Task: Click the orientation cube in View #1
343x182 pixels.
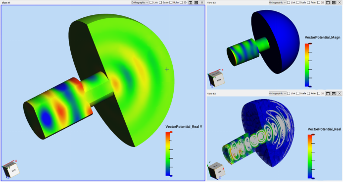Action: pyautogui.click(x=11, y=169)
